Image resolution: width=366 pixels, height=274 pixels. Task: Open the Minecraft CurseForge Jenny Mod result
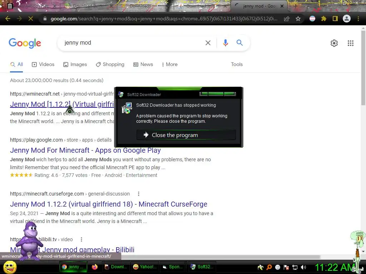(x=109, y=204)
